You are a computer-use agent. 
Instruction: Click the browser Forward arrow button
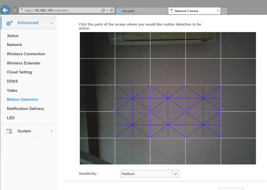(x=15, y=10)
